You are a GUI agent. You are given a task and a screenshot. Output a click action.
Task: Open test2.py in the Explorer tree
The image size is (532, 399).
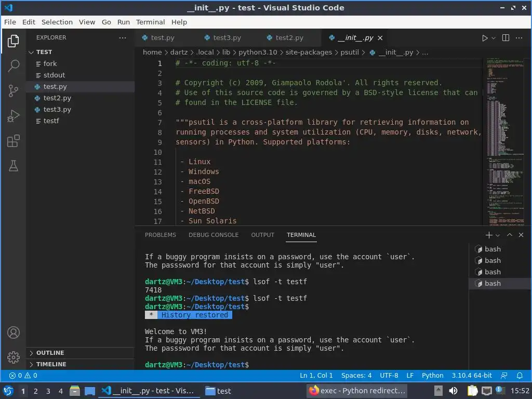[x=81, y=98]
